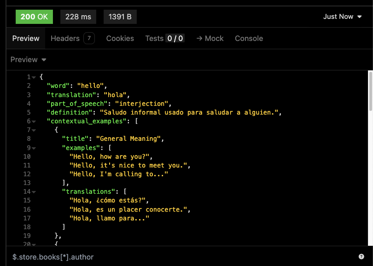
Task: Switch to the Headers tab
Action: click(65, 39)
